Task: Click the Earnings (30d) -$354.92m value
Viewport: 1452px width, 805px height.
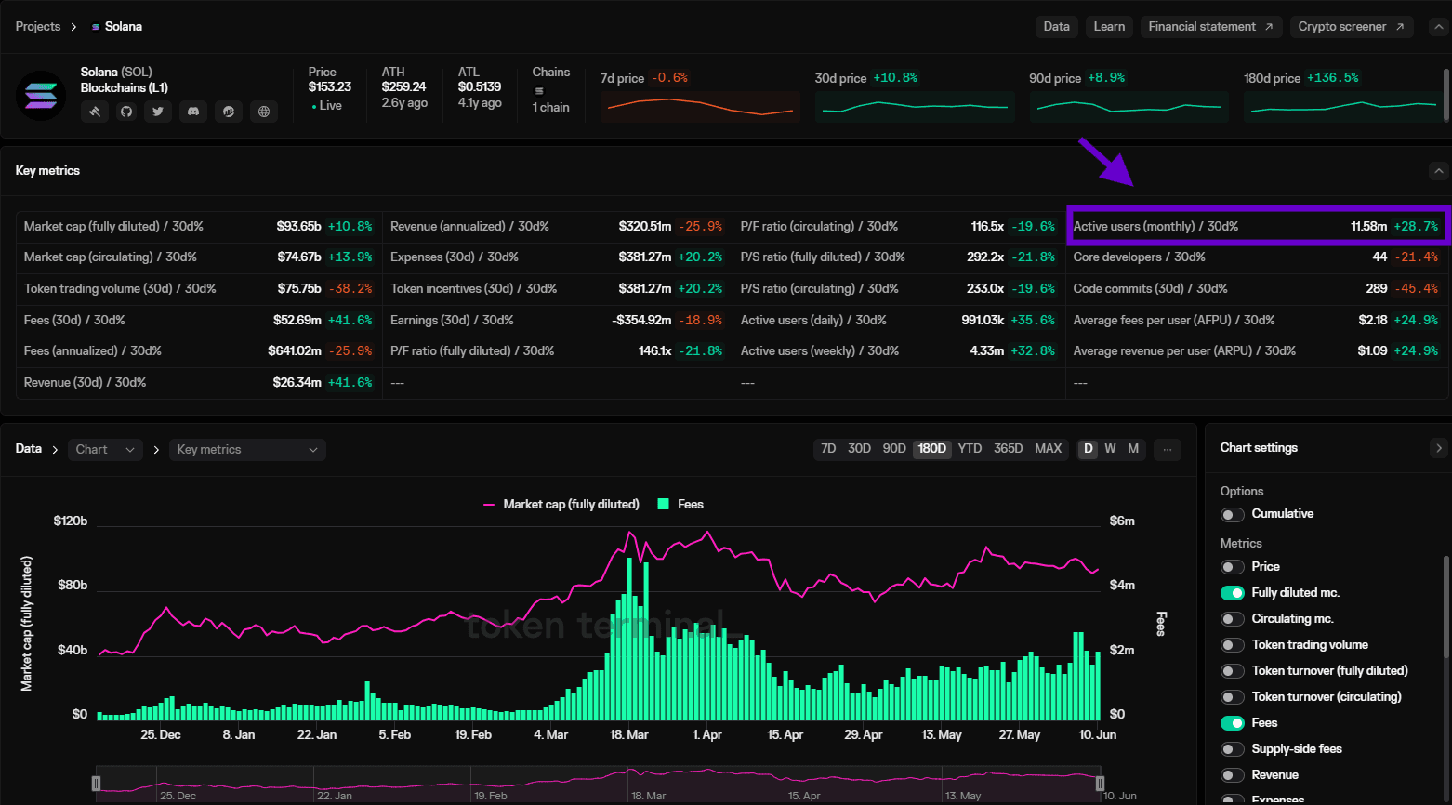Action: click(x=641, y=321)
